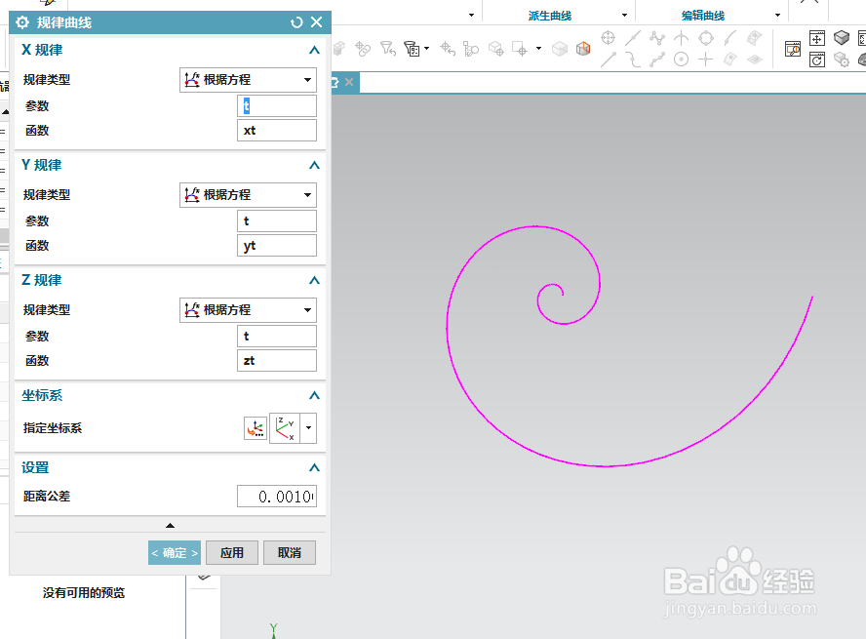
Task: Collapse the 设置 section
Action: [x=314, y=468]
